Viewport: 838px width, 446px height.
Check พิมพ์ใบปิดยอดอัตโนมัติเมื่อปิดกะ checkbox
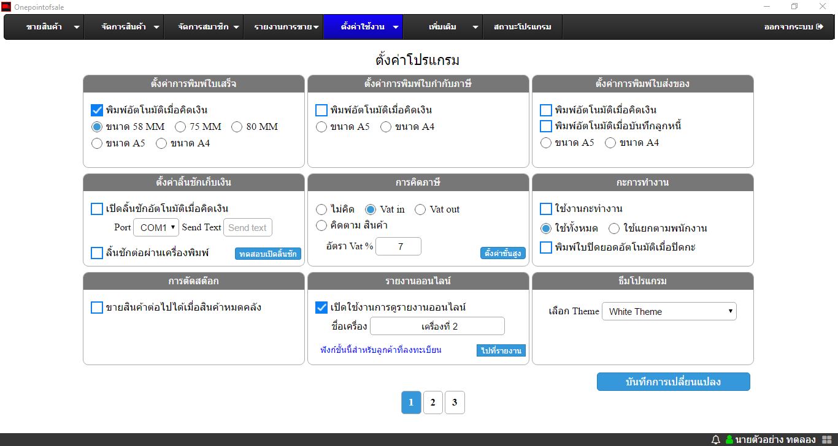[x=546, y=248]
